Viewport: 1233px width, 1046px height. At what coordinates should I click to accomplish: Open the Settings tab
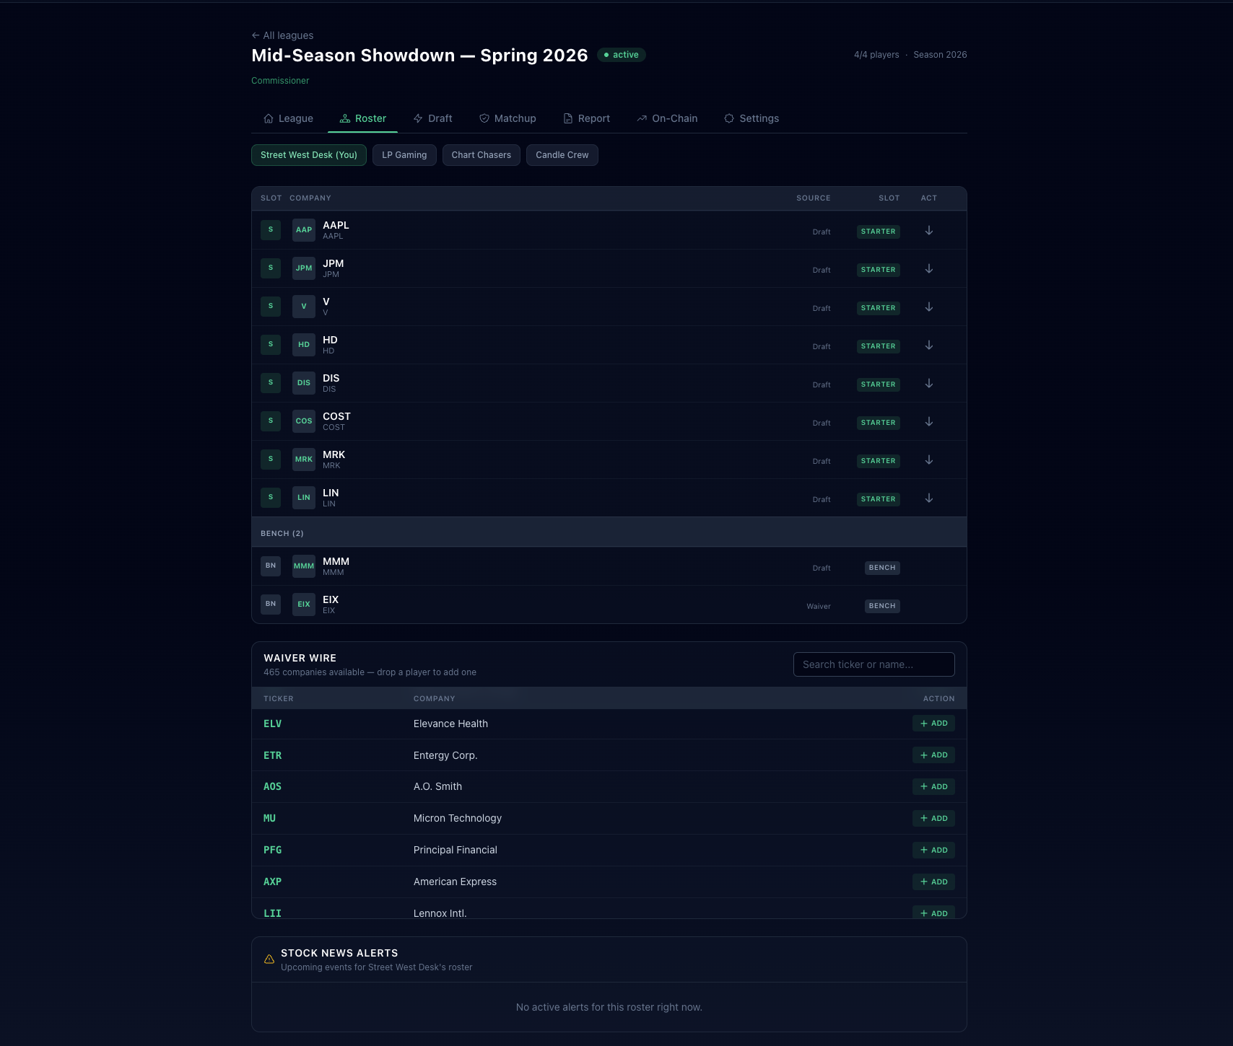click(752, 118)
